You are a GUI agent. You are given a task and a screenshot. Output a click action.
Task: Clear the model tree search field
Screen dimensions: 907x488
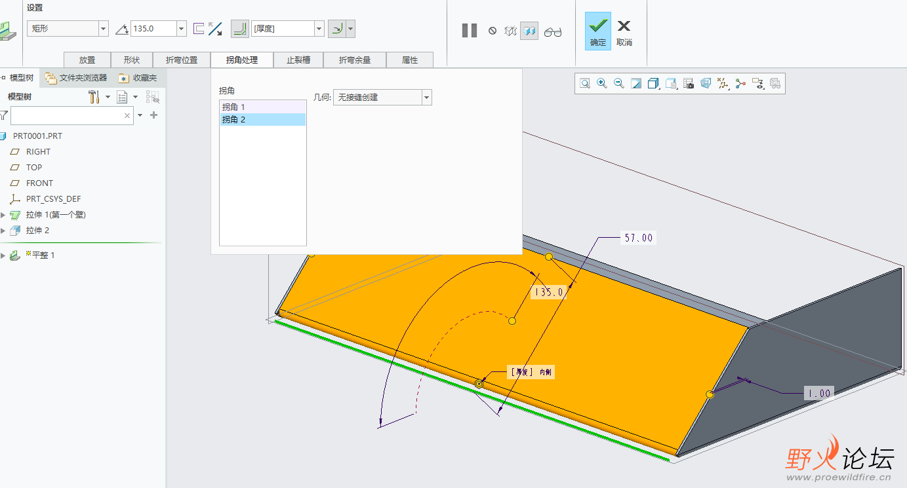click(x=128, y=115)
